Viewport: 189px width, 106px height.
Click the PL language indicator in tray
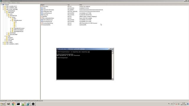pos(169,104)
